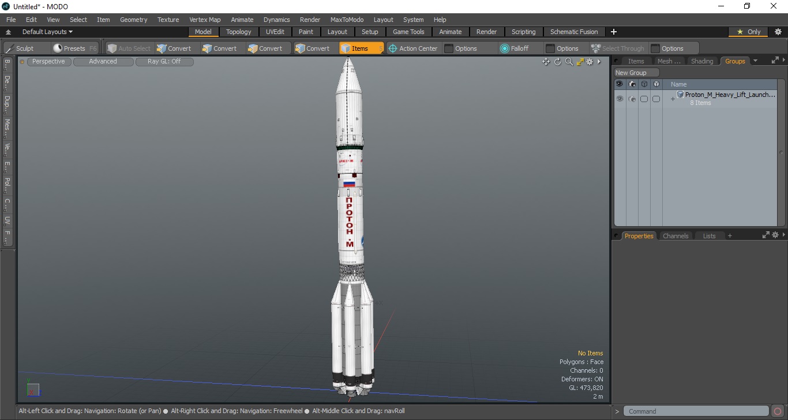Click the Command input field
The image size is (788, 420).
click(696, 411)
